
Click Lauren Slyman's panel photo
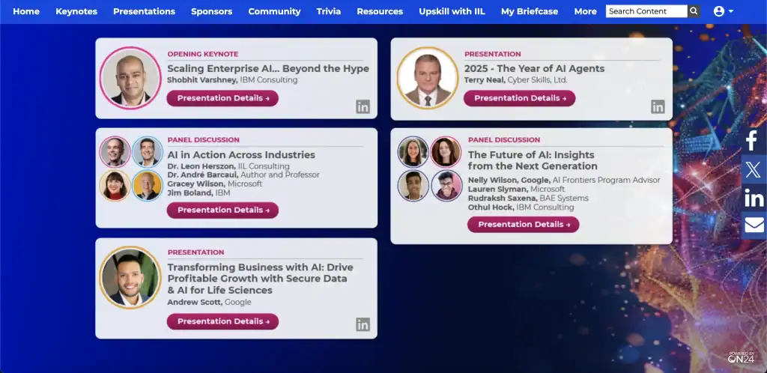tap(446, 152)
